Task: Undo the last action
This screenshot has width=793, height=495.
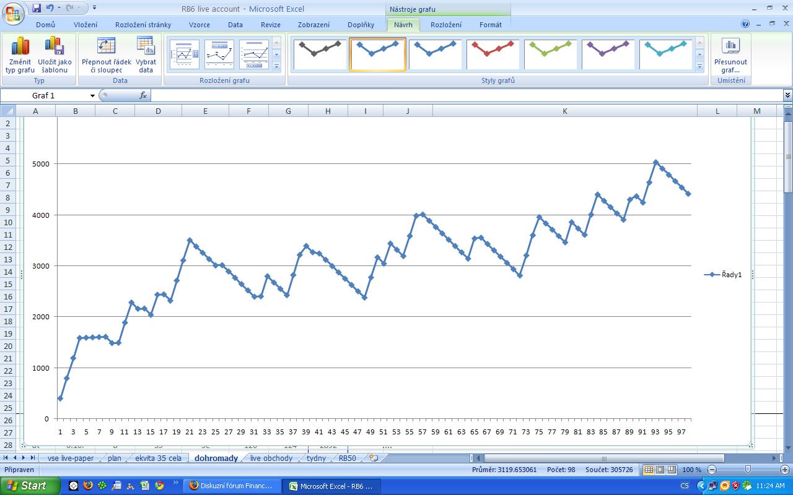Action: point(50,8)
